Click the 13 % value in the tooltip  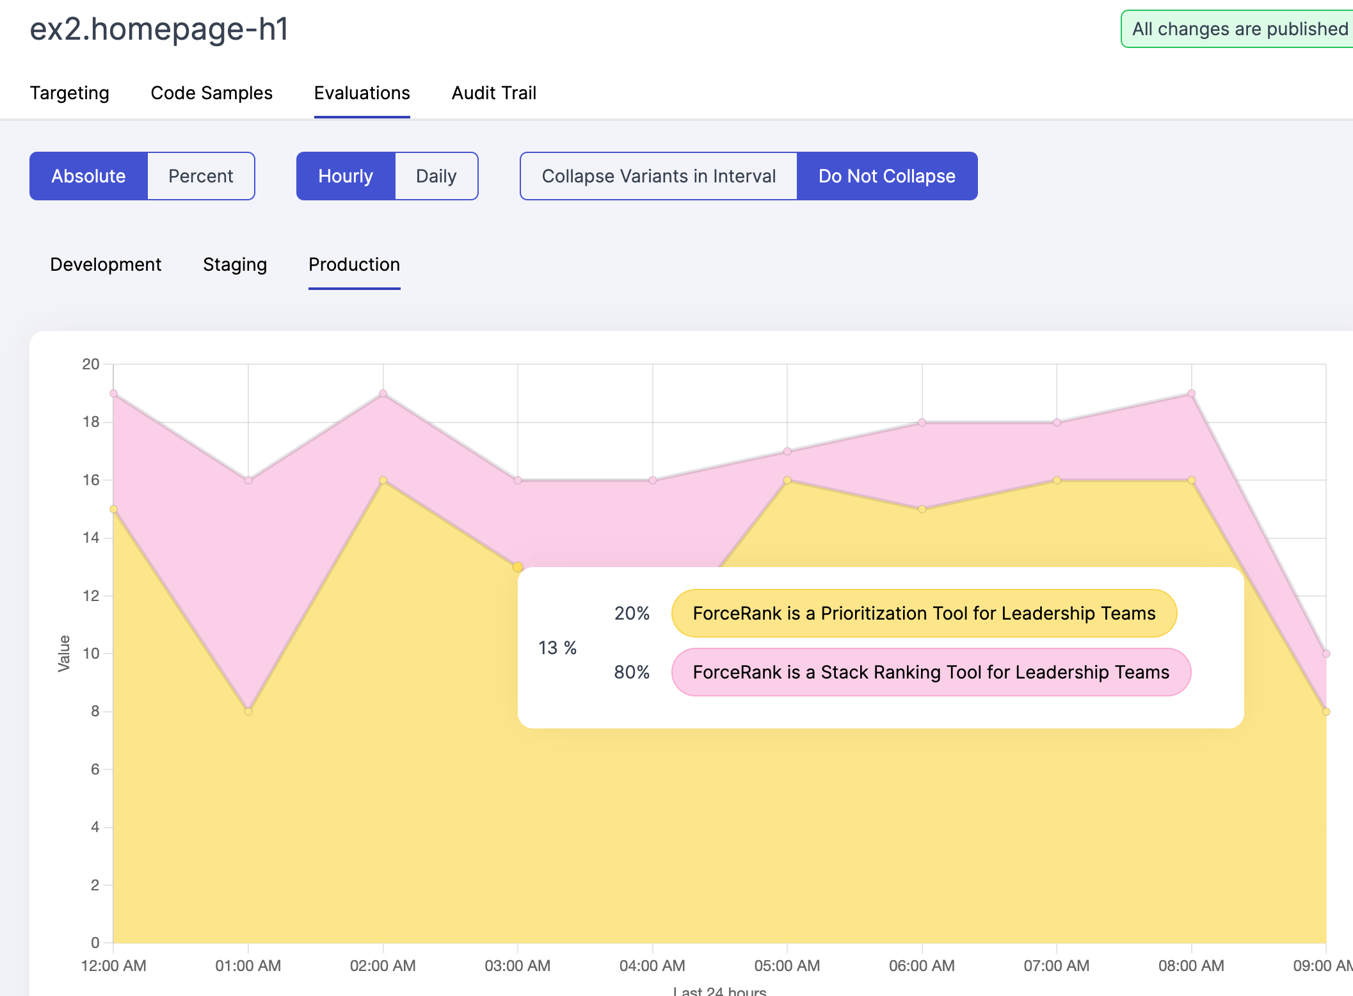coord(557,648)
